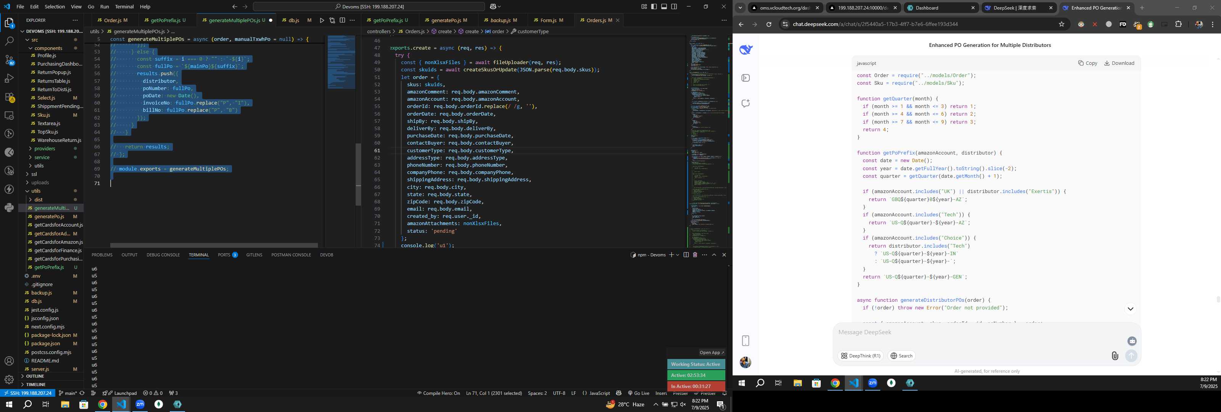This screenshot has height=412, width=1221.
Task: Toggle DeepThink (R1) mode
Action: 861,356
